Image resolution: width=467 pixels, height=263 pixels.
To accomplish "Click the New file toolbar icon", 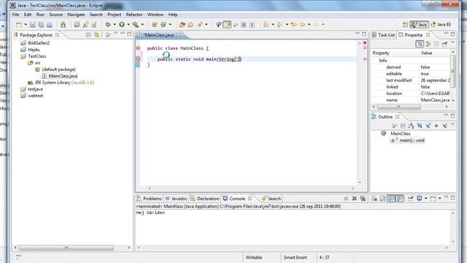I will [x=19, y=25].
